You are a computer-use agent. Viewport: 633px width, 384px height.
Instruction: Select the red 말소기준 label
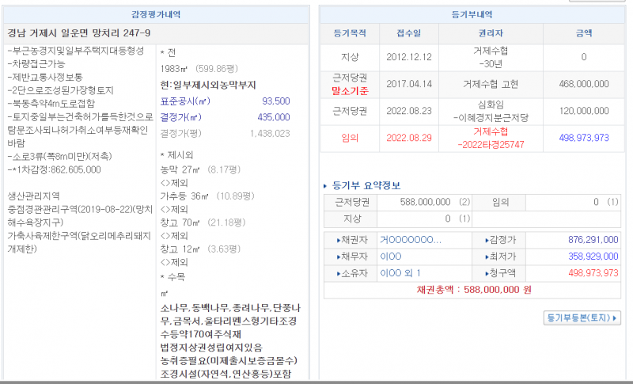pos(349,91)
